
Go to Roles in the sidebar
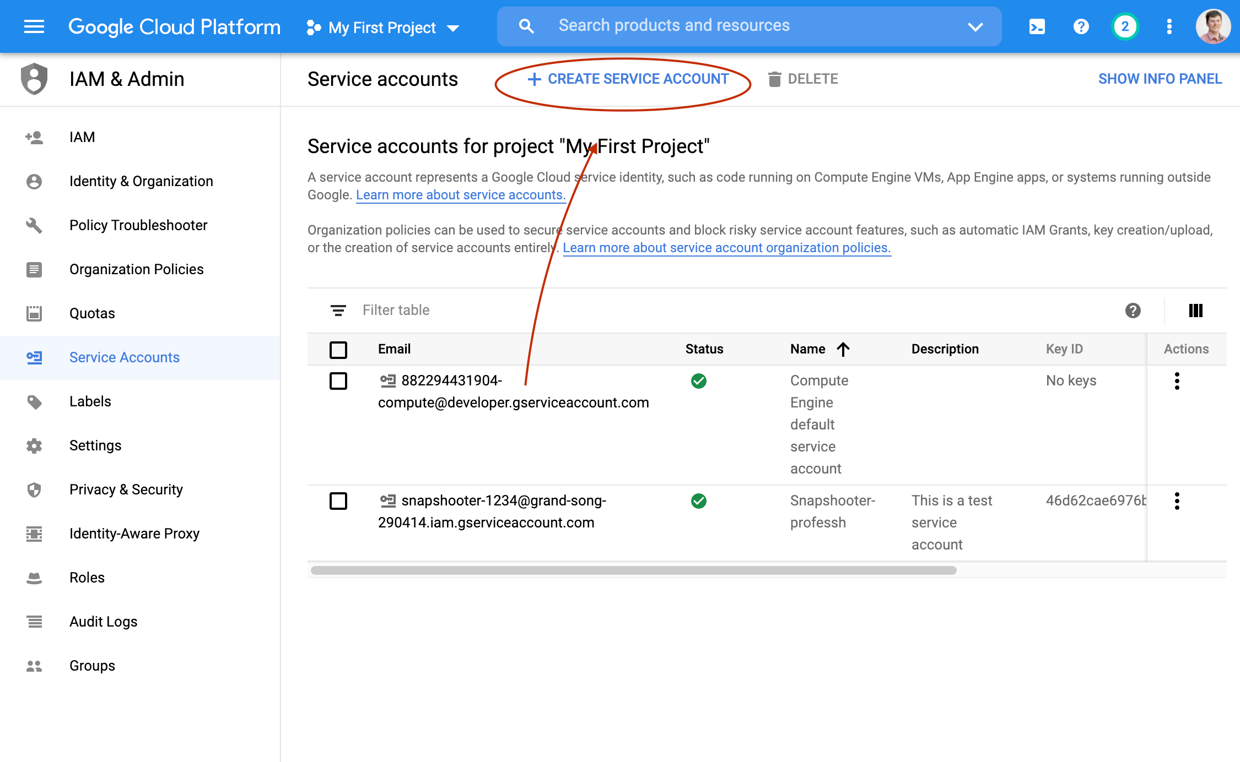87,578
